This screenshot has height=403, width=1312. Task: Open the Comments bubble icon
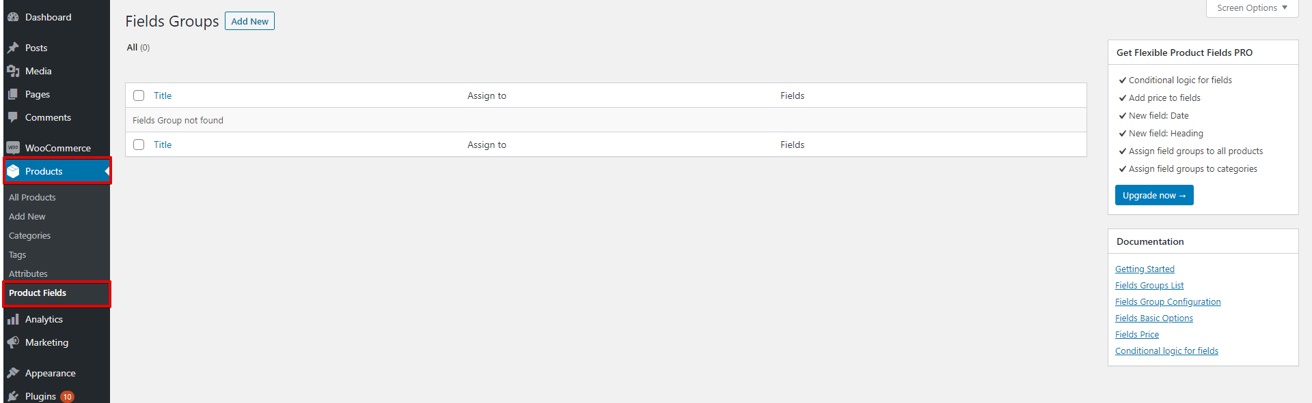13,117
